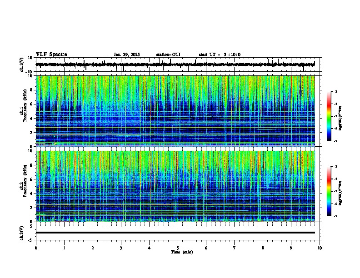Click time axis tick label "9"
Viewport: 360px width, 278px height.
point(291,248)
